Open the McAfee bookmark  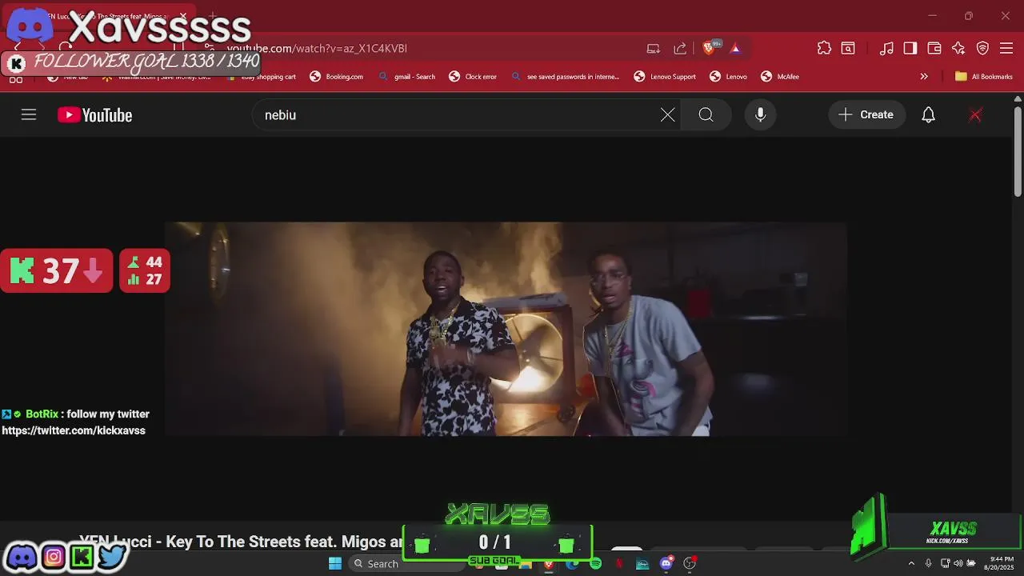click(x=780, y=77)
